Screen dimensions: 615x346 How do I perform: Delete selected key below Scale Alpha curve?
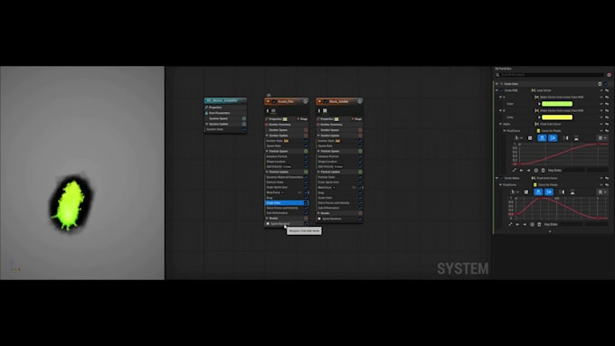point(539,225)
